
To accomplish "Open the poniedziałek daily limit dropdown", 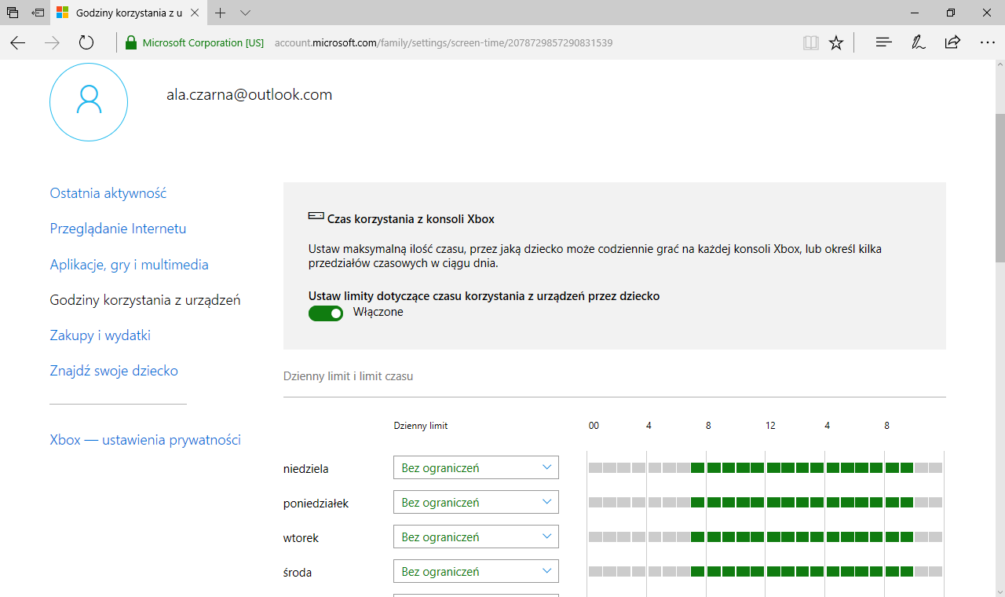I will pyautogui.click(x=476, y=503).
